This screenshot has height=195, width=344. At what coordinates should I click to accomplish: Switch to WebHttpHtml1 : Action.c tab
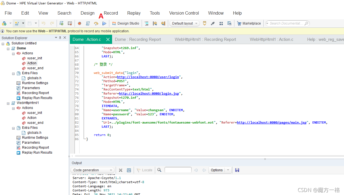tap(272, 39)
